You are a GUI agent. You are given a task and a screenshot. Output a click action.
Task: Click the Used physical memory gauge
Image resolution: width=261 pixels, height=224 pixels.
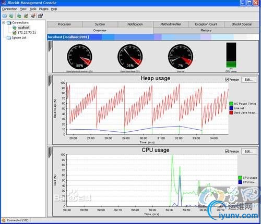[x=79, y=57]
